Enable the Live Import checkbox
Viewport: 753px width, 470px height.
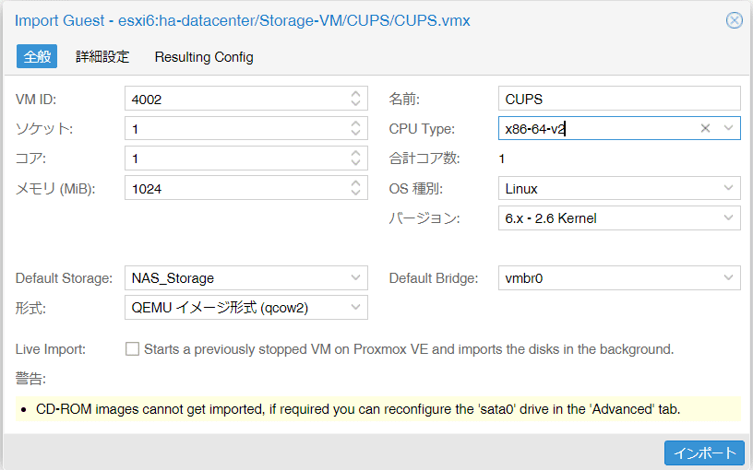coord(132,348)
